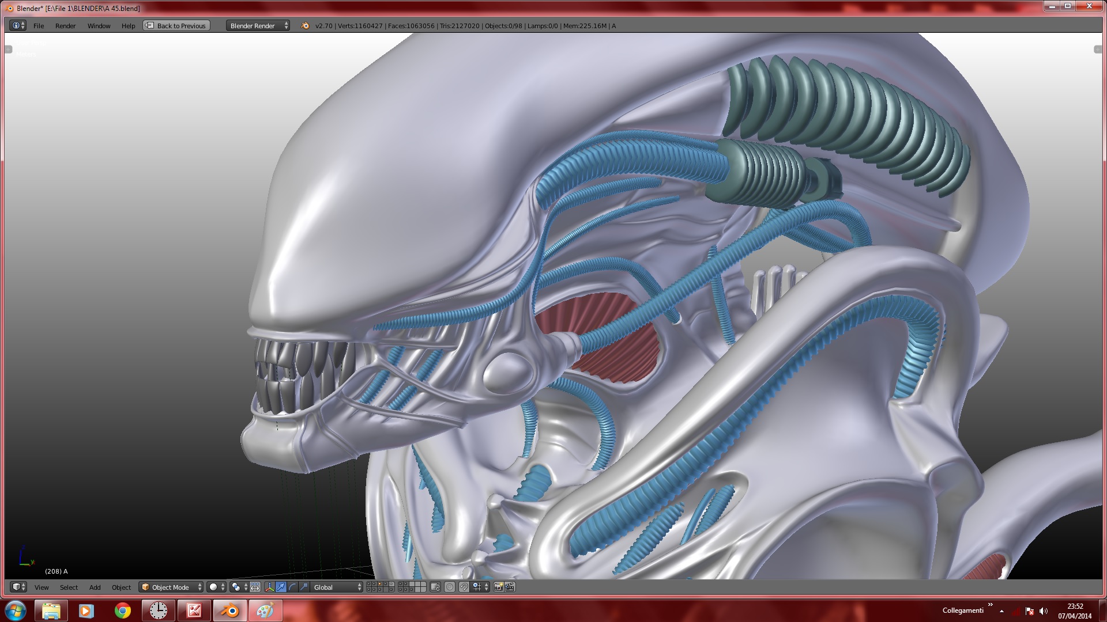Enable the scale manipulator icon

304,587
